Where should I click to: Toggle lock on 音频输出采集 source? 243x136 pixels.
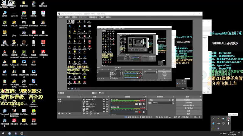tap(107, 99)
